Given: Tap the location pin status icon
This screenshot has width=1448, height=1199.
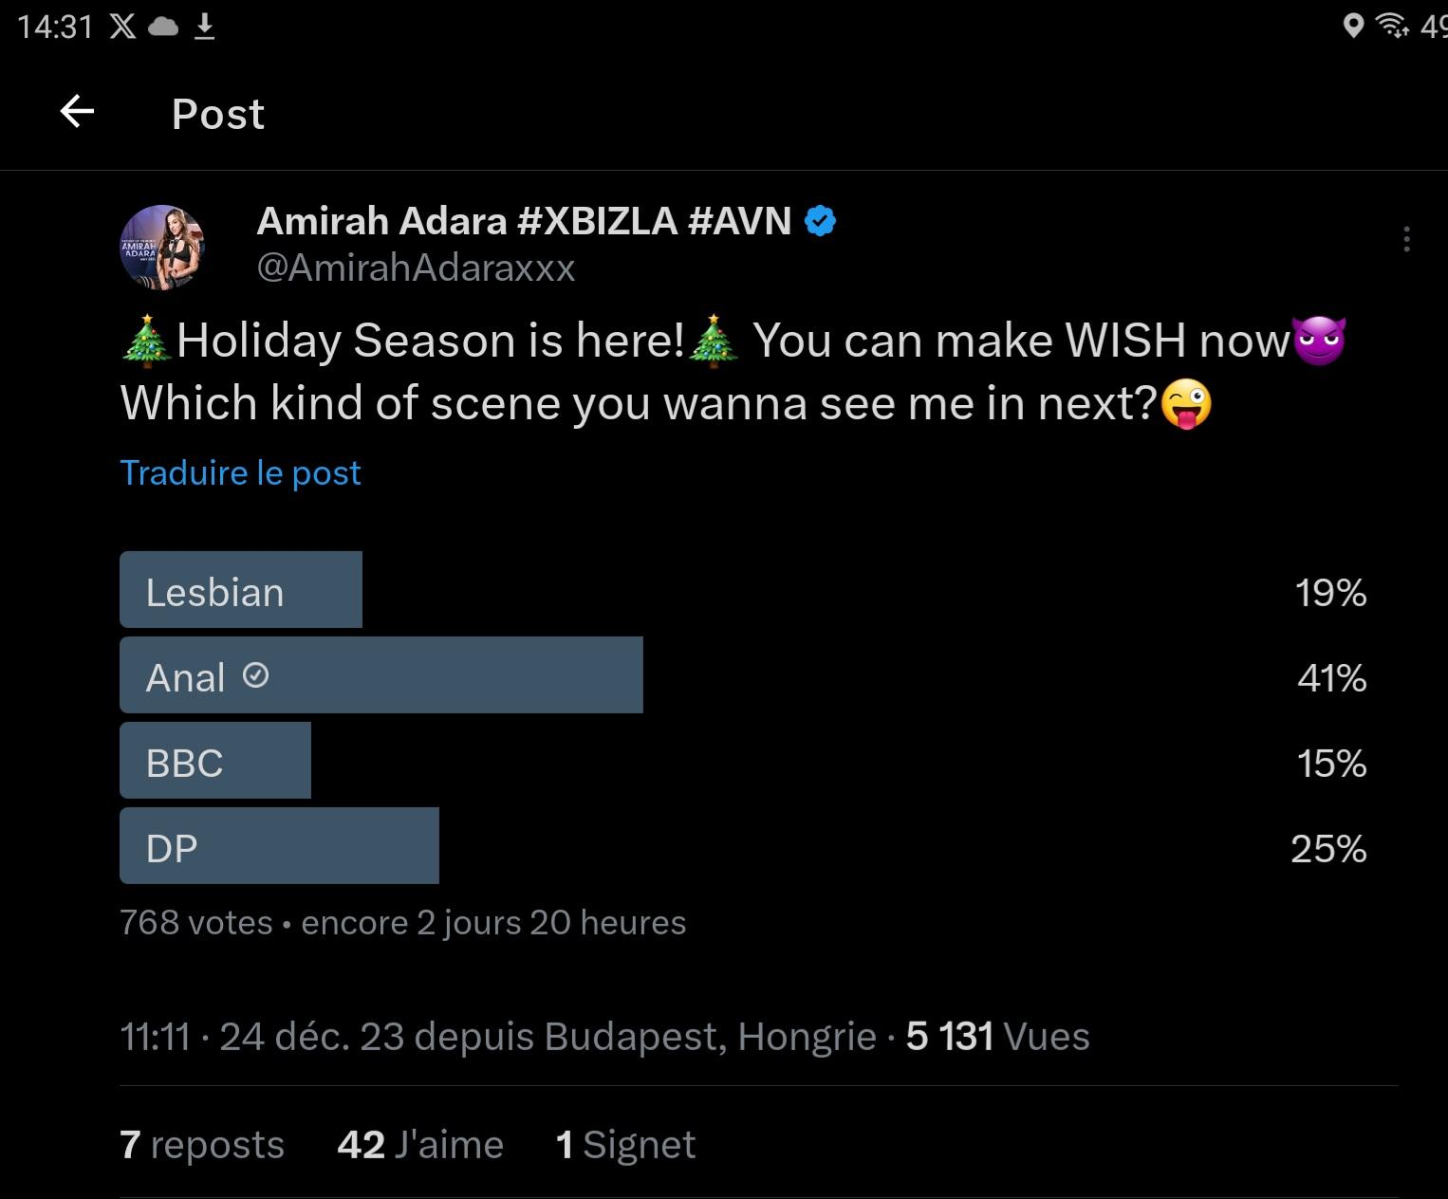Looking at the screenshot, I should click(x=1353, y=26).
